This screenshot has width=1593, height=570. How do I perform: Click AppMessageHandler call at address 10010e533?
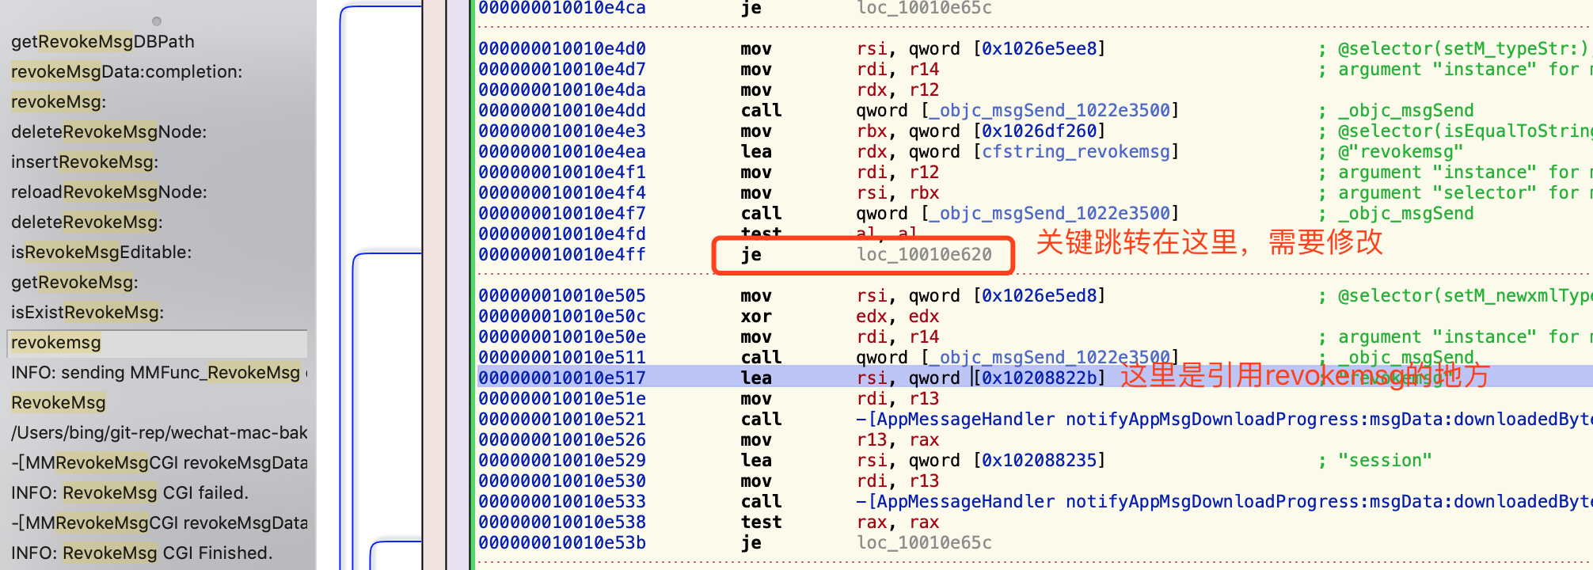(1224, 501)
